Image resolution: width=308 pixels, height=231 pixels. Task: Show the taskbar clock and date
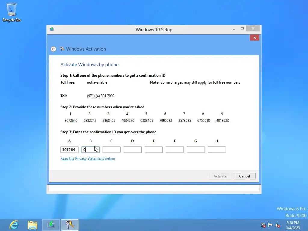pos(293,225)
